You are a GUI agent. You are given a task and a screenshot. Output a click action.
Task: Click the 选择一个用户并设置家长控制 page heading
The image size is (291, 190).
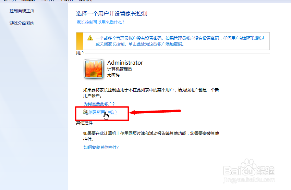111,14
